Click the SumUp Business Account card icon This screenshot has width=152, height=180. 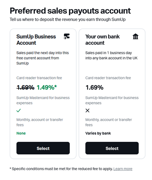tap(67, 36)
